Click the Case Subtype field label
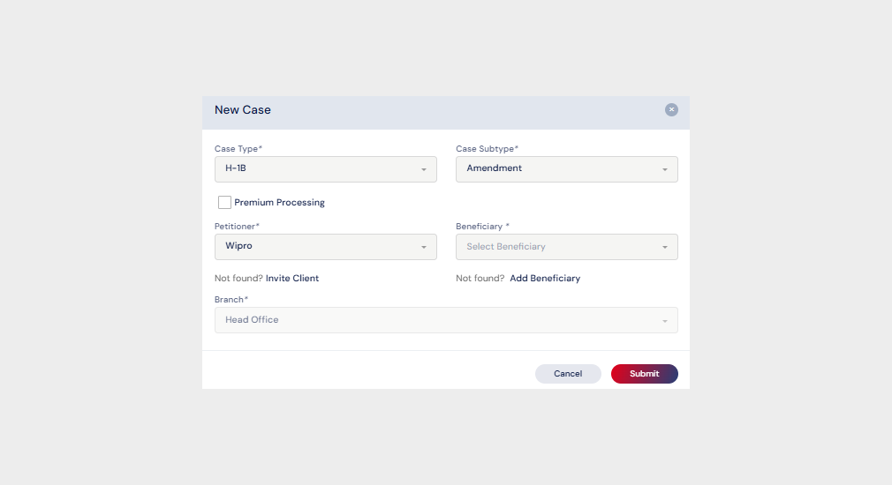 click(x=487, y=149)
